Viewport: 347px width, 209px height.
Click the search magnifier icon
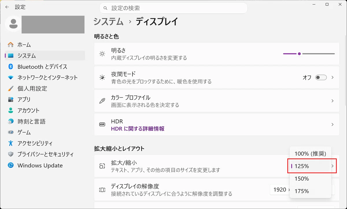(x=106, y=8)
